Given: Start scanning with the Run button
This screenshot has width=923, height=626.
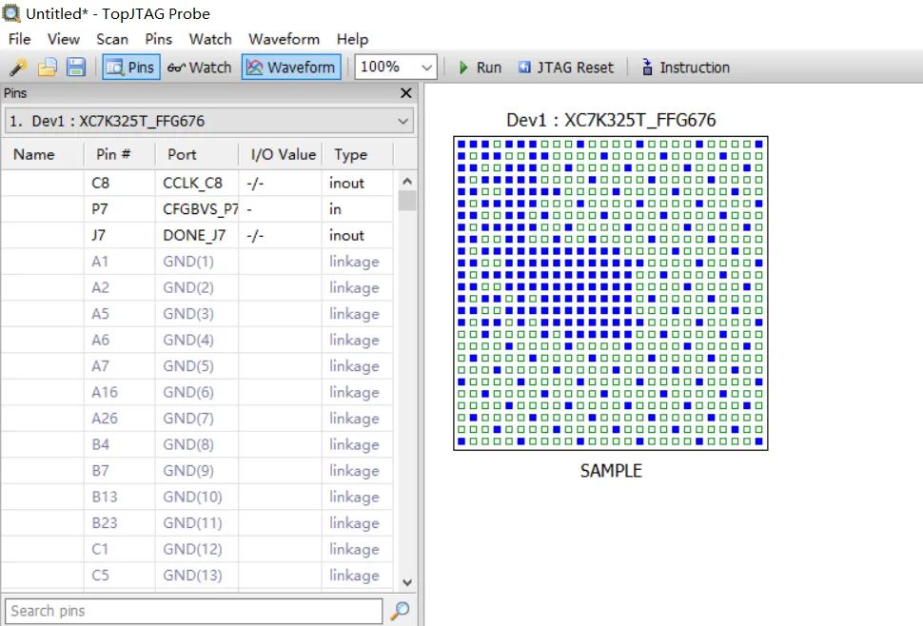Looking at the screenshot, I should pyautogui.click(x=480, y=68).
